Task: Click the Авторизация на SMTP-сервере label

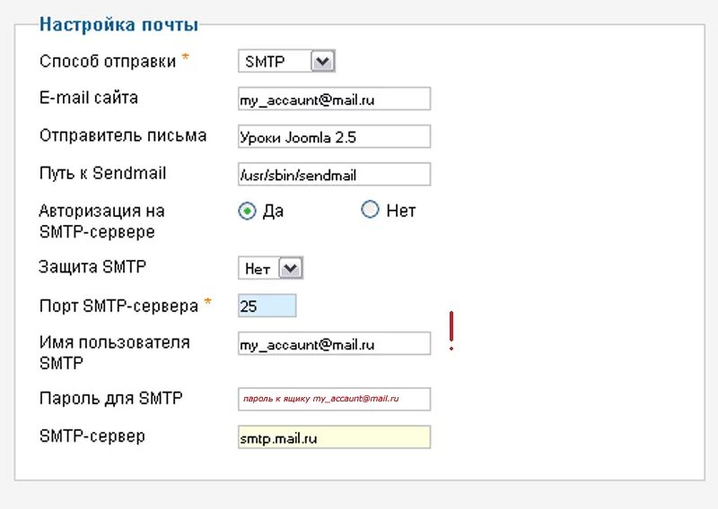Action: (x=101, y=221)
